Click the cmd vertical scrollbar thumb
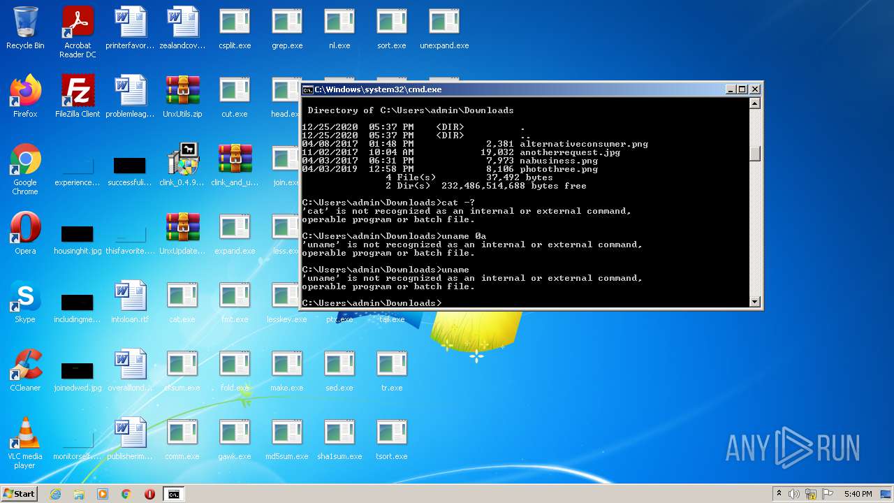 [754, 154]
